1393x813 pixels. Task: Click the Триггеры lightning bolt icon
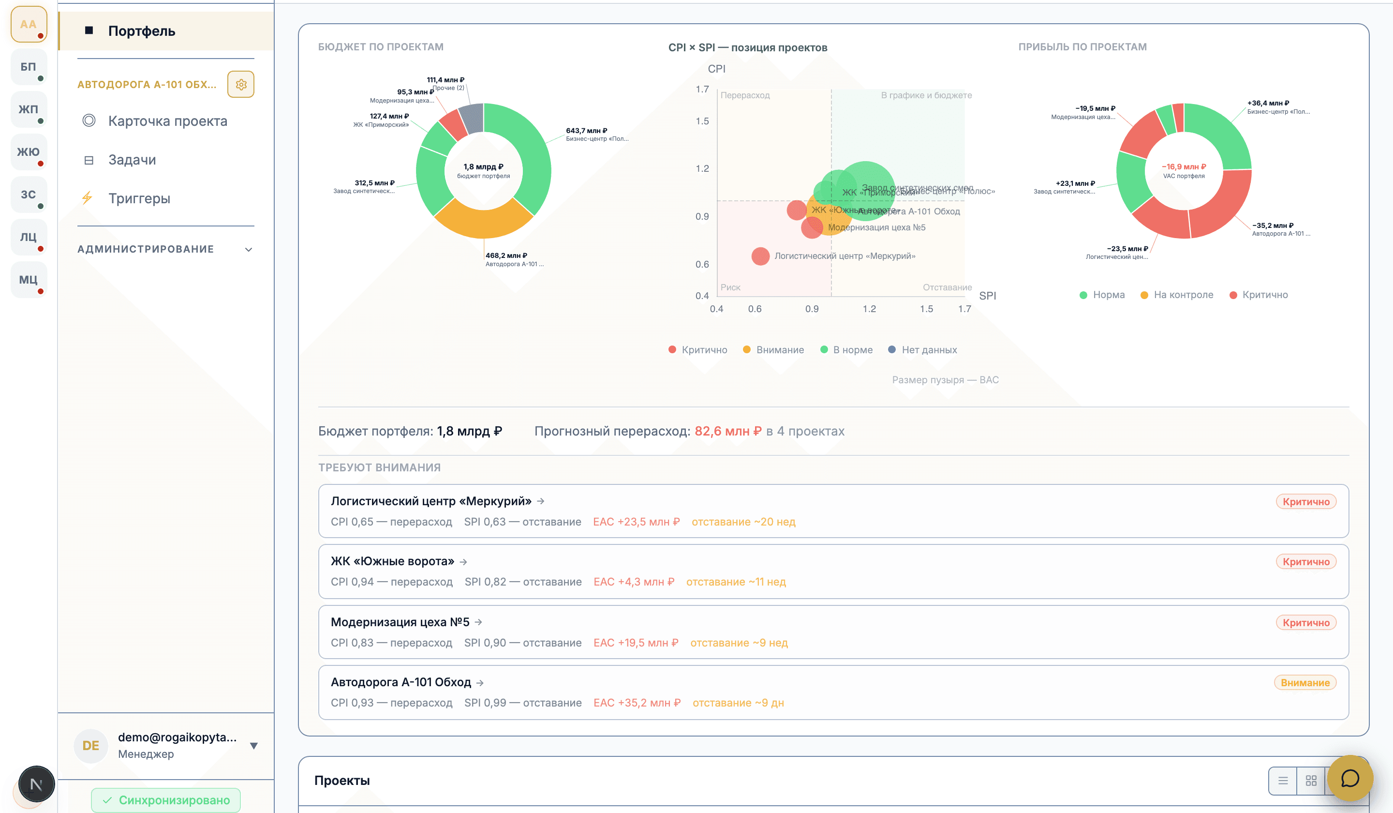88,198
